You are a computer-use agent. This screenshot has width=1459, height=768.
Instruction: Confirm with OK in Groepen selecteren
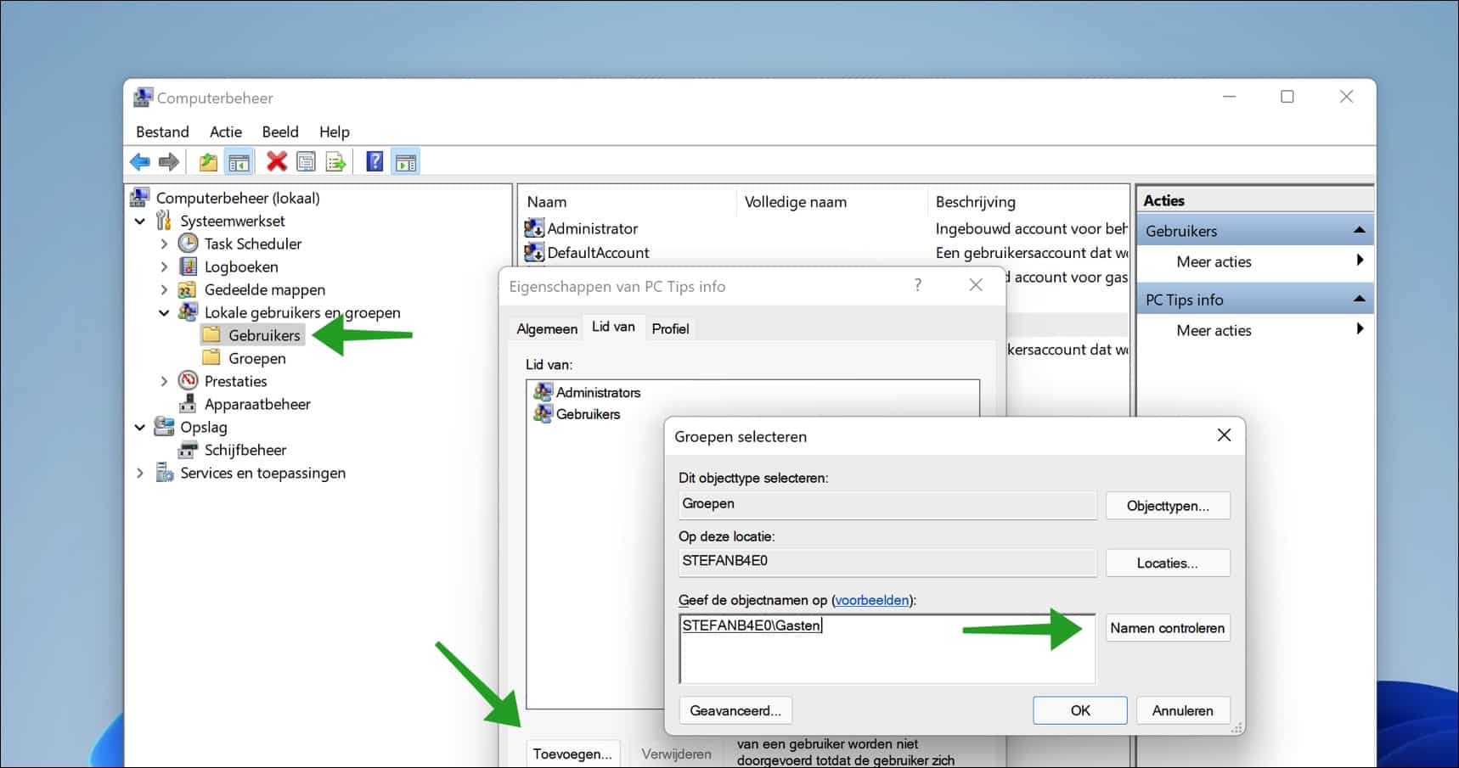click(1079, 710)
